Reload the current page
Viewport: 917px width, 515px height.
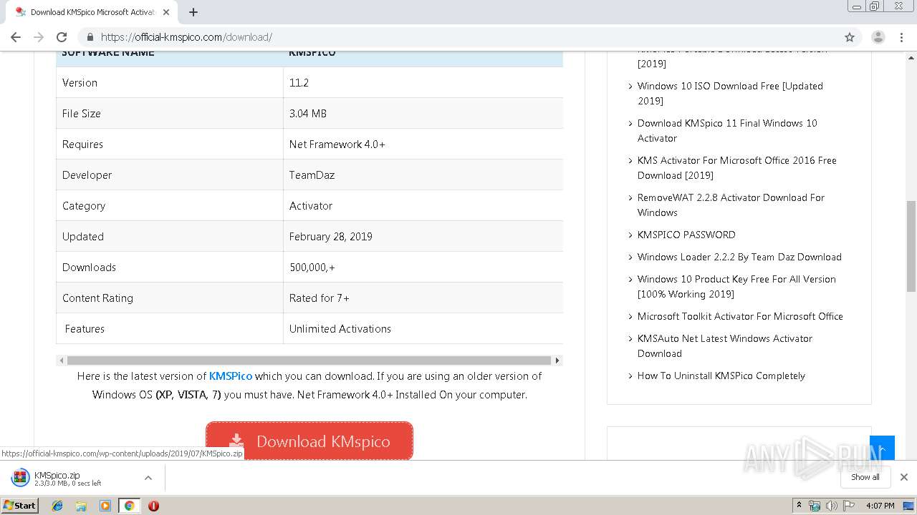tap(62, 37)
